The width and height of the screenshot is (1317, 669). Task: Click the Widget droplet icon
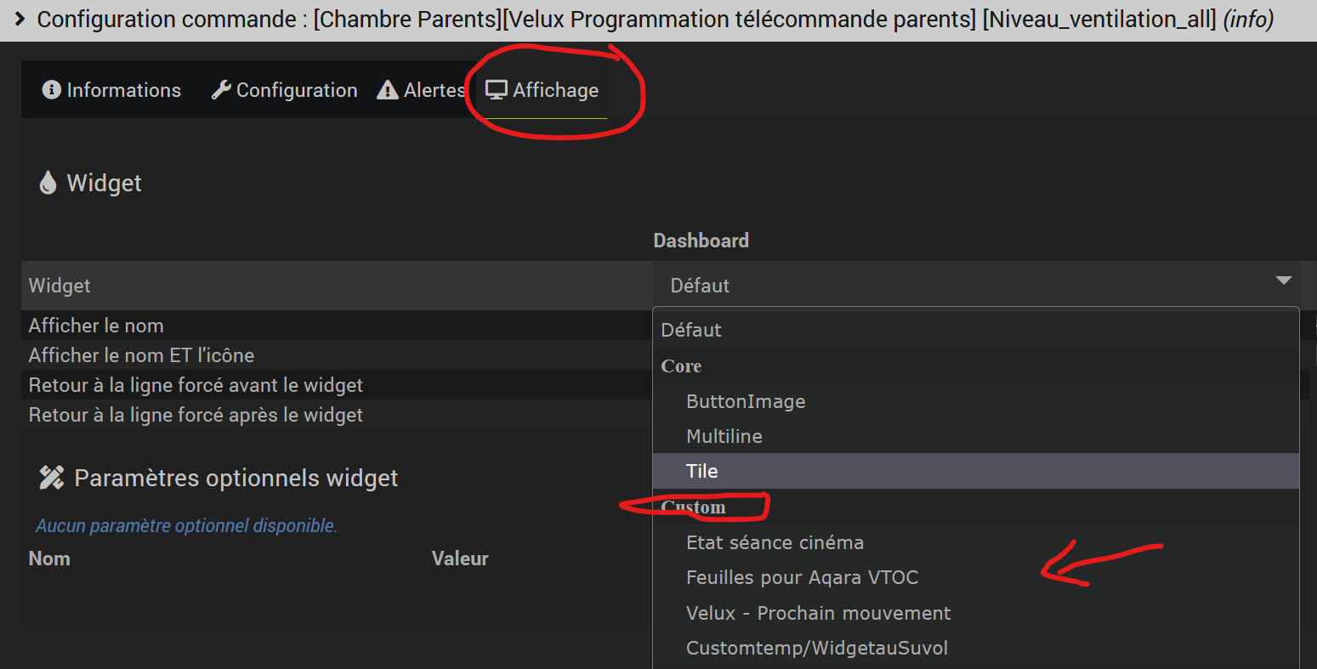[48, 183]
